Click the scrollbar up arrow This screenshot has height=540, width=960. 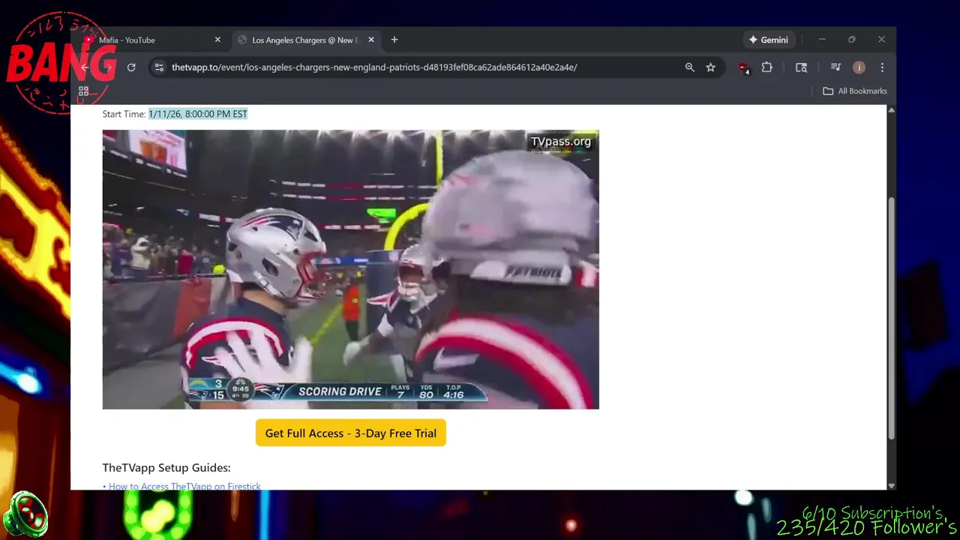(x=891, y=110)
